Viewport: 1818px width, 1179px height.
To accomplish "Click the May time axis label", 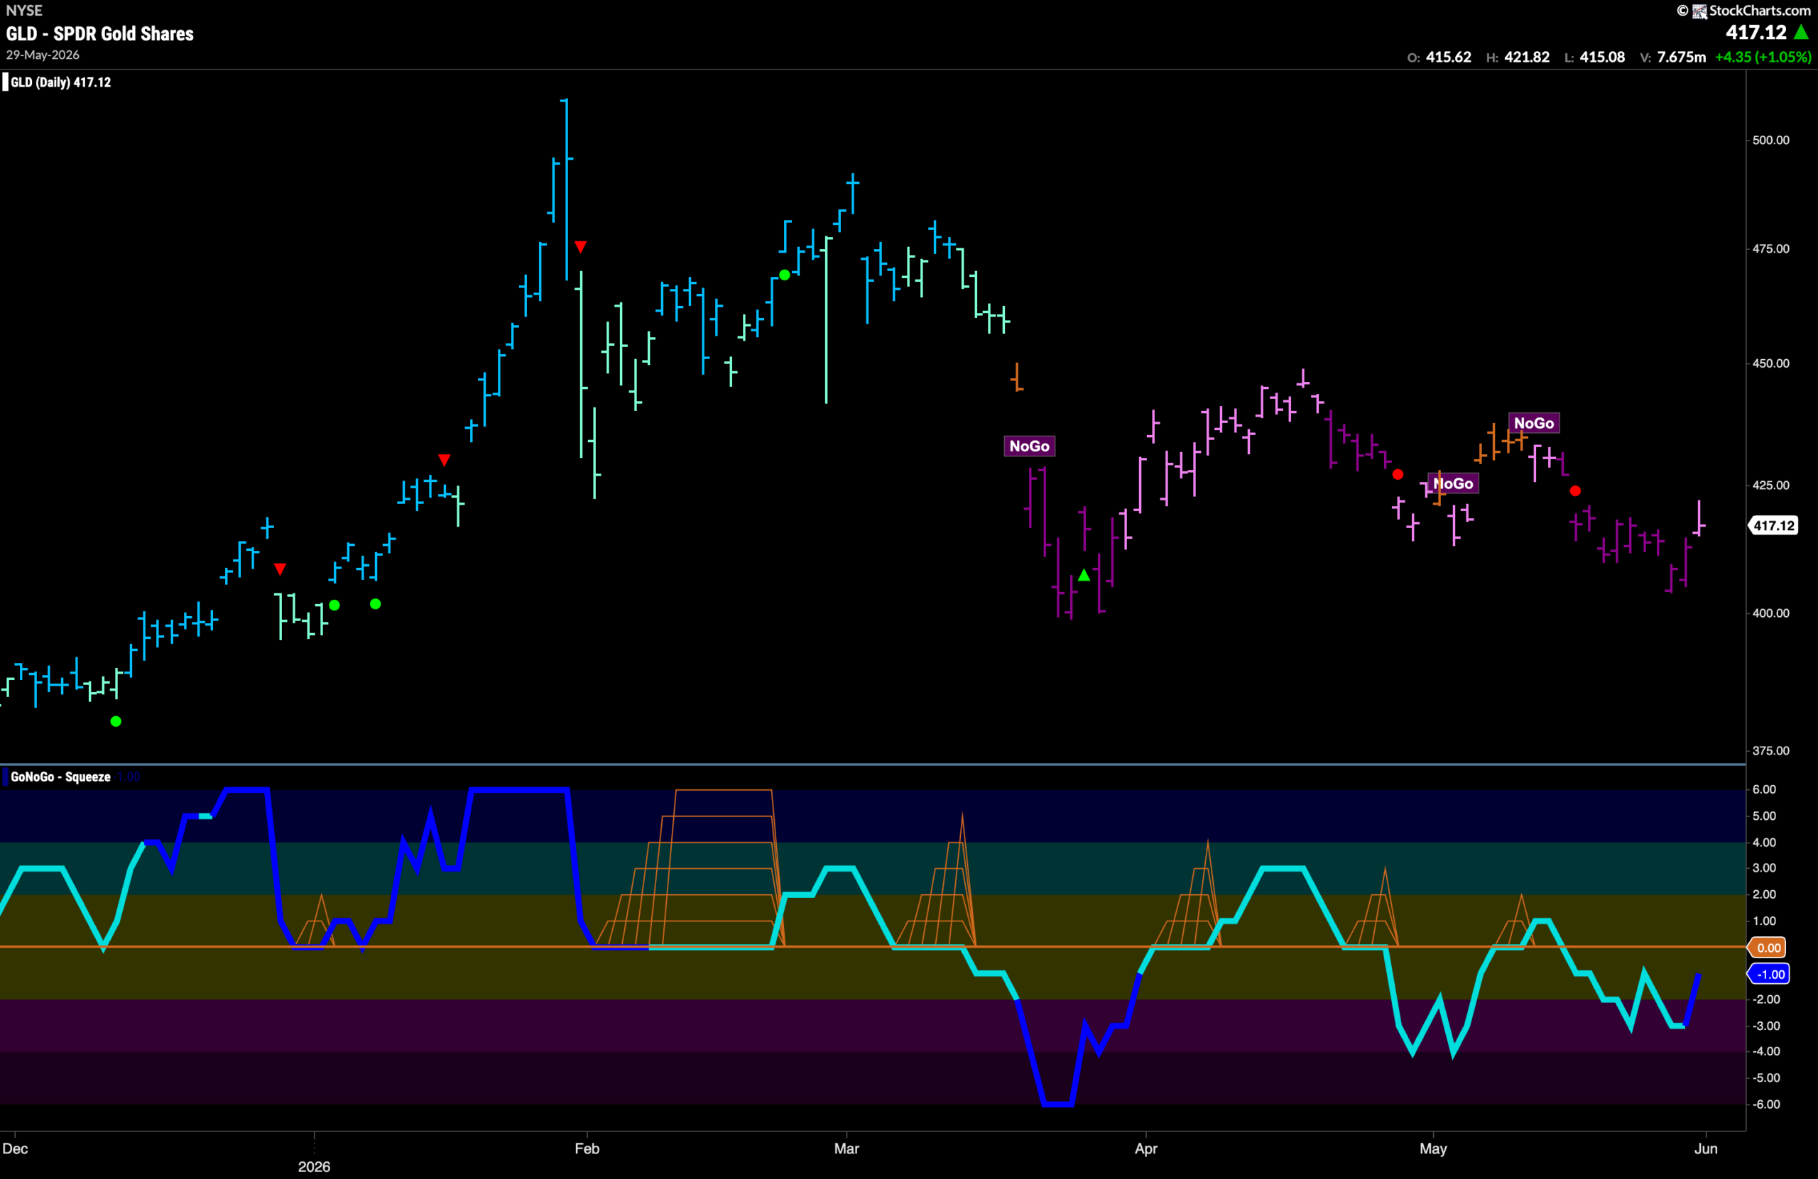I will point(1433,1148).
